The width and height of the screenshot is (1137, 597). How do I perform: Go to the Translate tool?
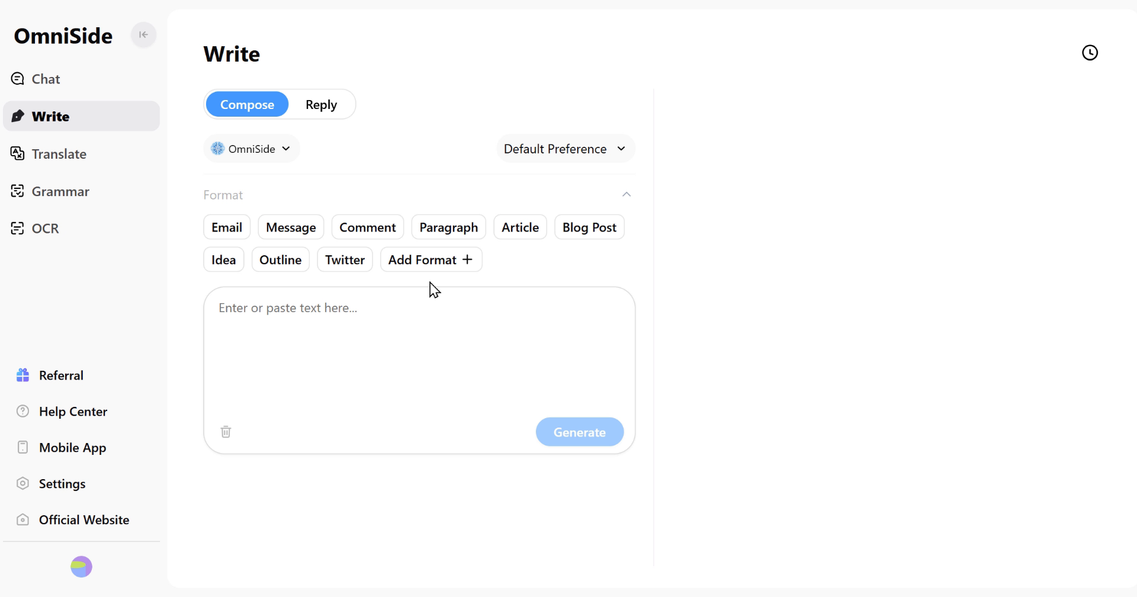point(59,154)
